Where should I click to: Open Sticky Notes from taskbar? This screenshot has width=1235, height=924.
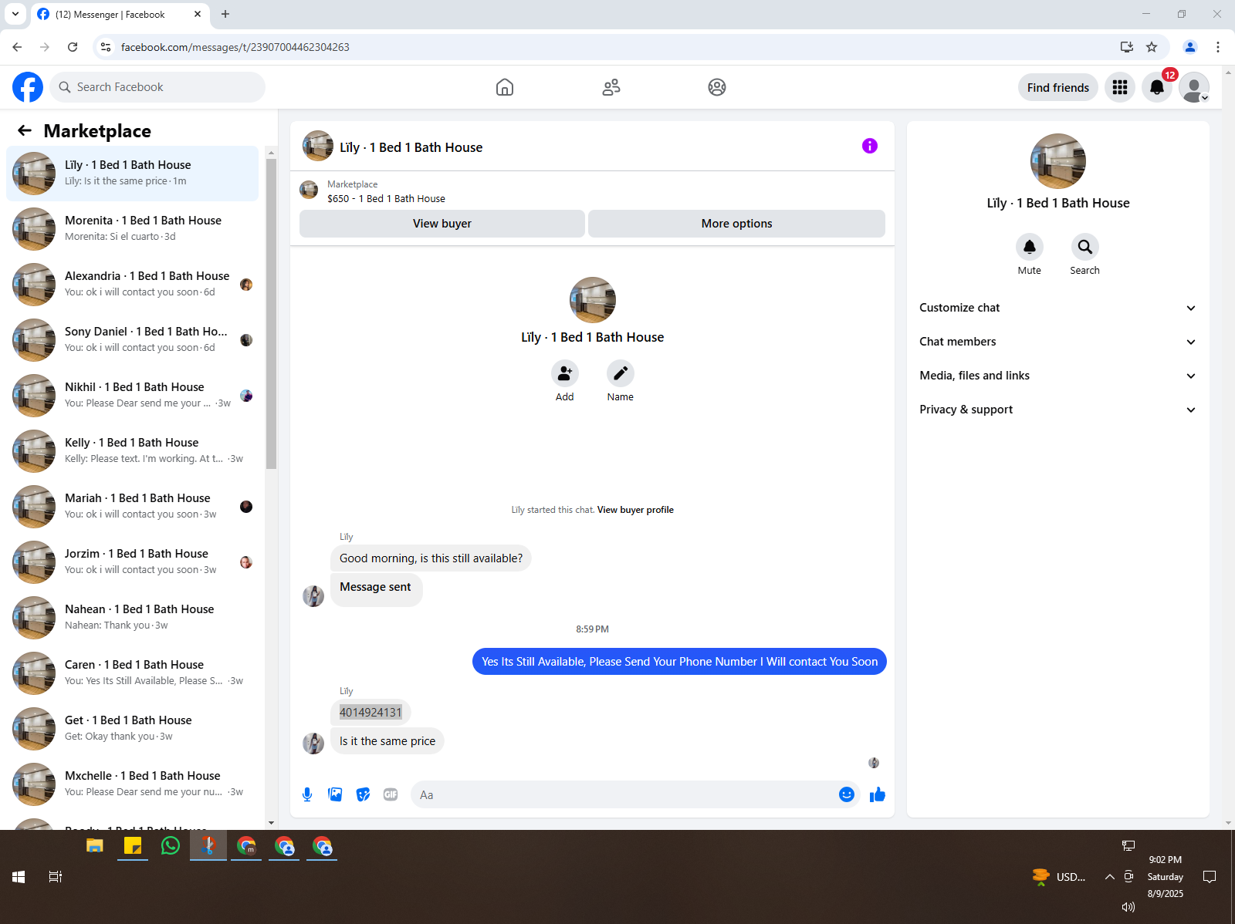click(x=133, y=846)
